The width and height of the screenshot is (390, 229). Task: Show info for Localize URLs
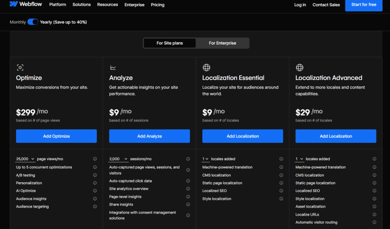click(374, 214)
